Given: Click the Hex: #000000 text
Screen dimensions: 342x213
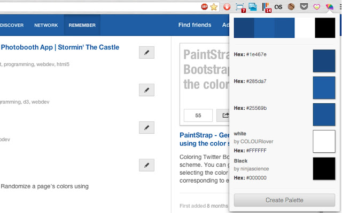Looking at the screenshot, I should pos(250,178).
